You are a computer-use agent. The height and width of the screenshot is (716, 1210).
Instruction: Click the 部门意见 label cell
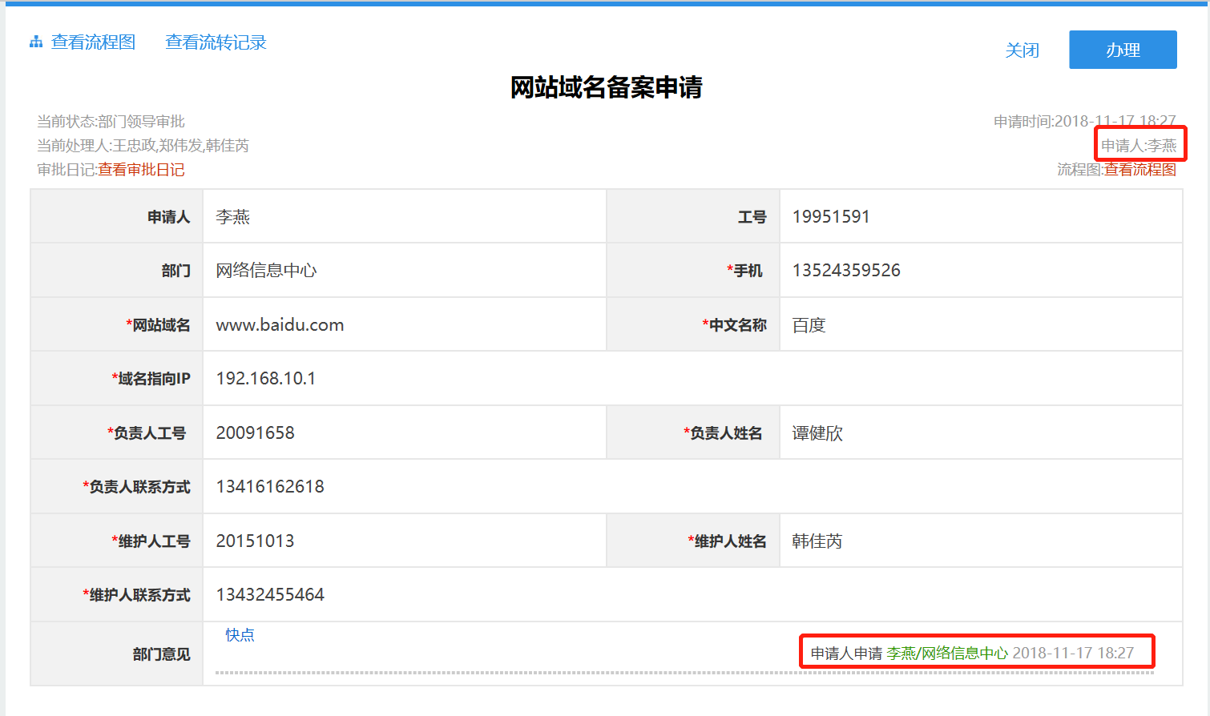coord(117,654)
